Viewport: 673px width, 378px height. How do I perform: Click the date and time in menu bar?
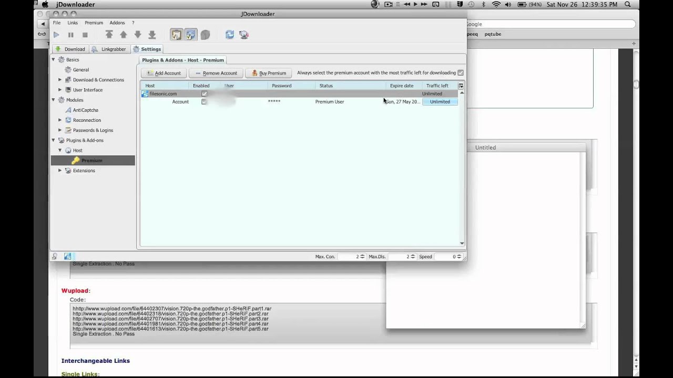[x=583, y=4]
